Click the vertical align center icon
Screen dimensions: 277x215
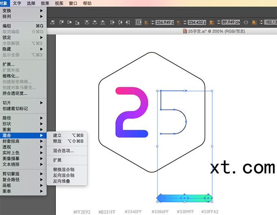coord(69,22)
